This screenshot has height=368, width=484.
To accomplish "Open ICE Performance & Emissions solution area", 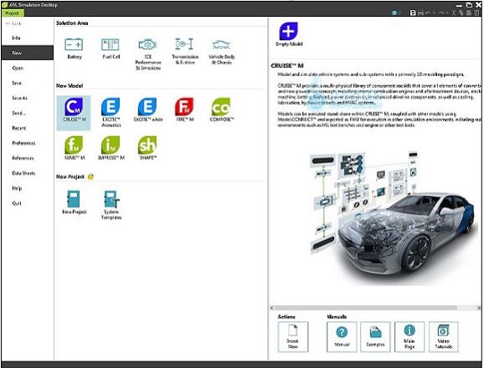I will click(148, 54).
